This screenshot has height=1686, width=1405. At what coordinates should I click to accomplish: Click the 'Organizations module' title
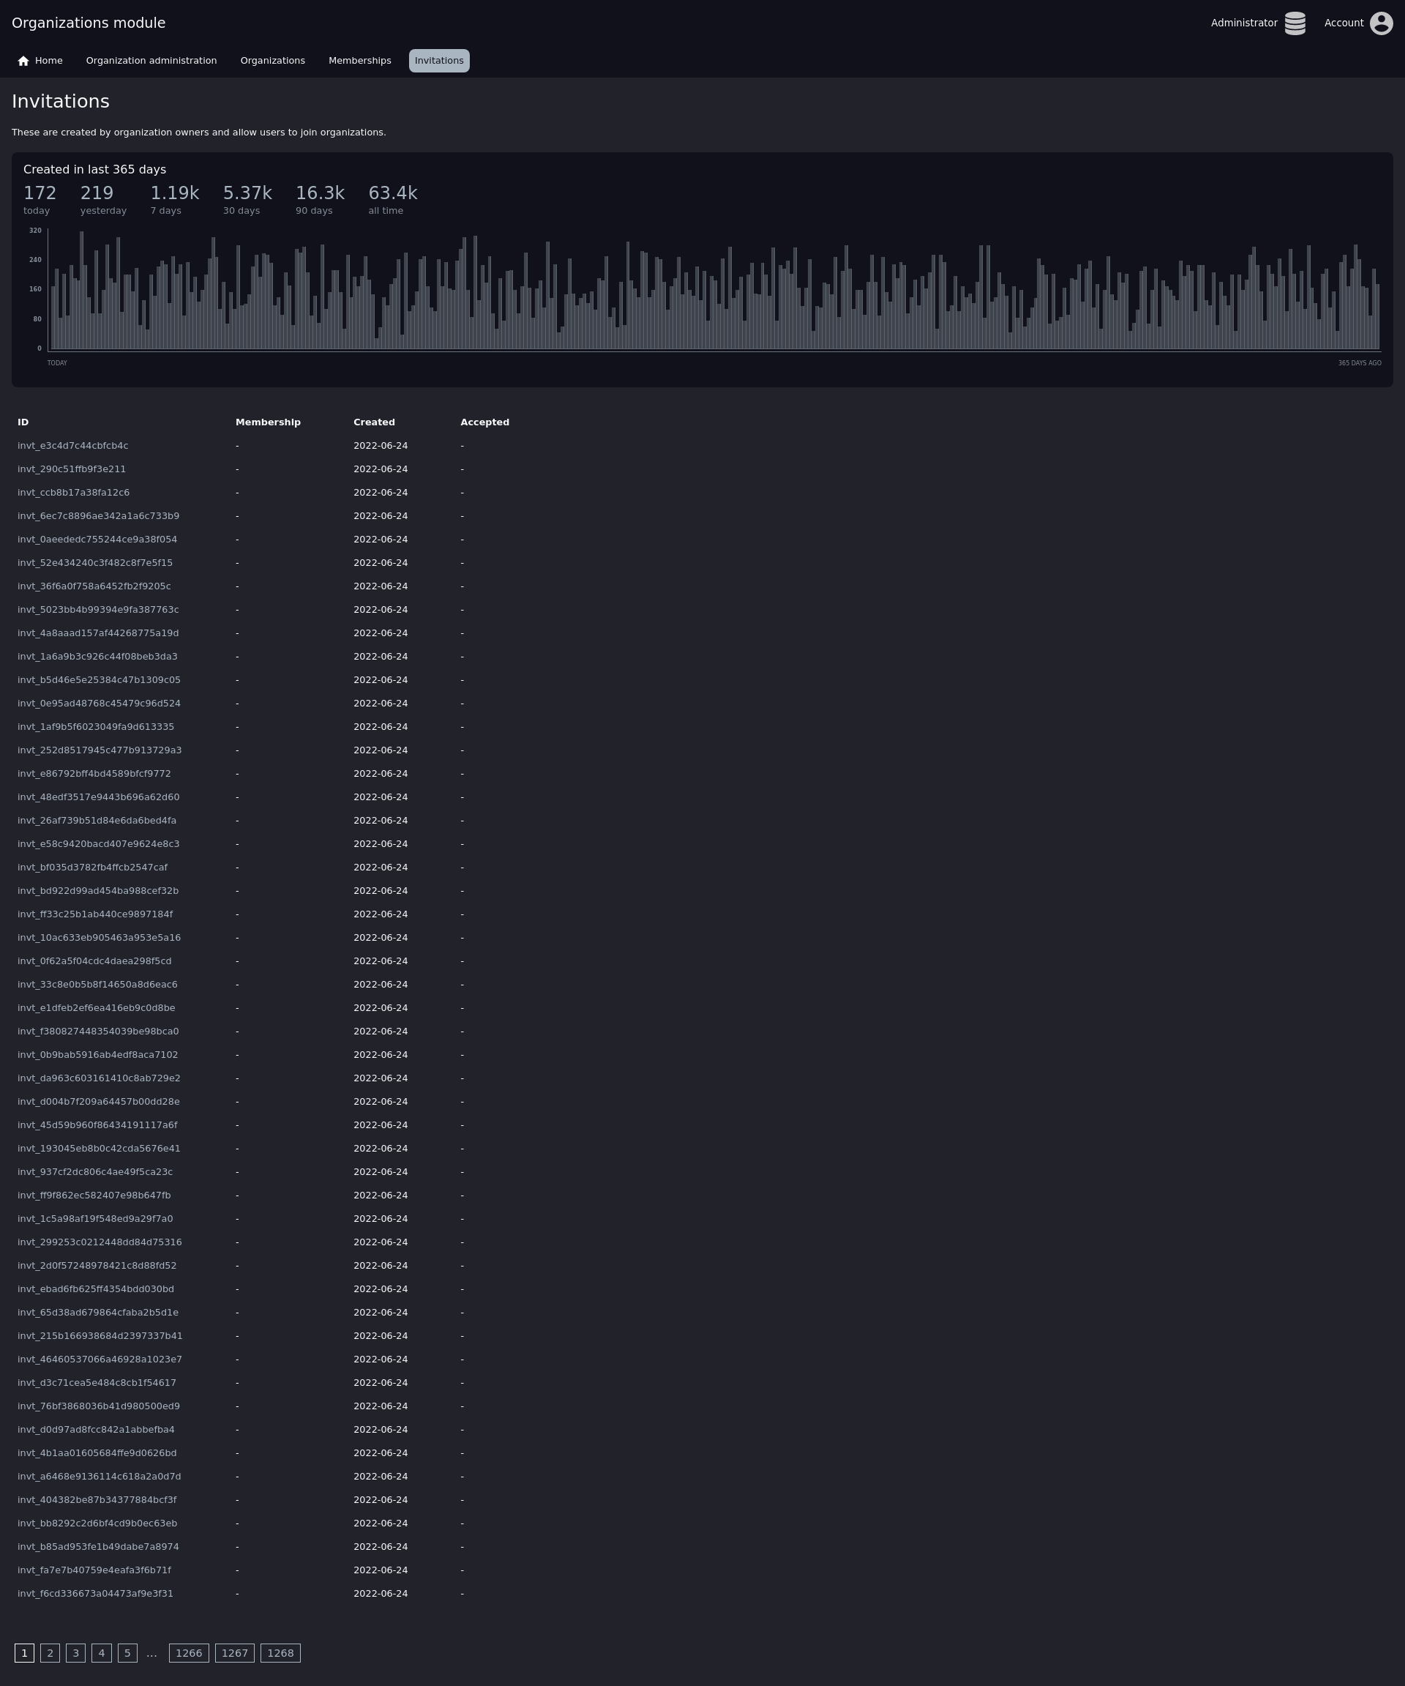pos(89,23)
